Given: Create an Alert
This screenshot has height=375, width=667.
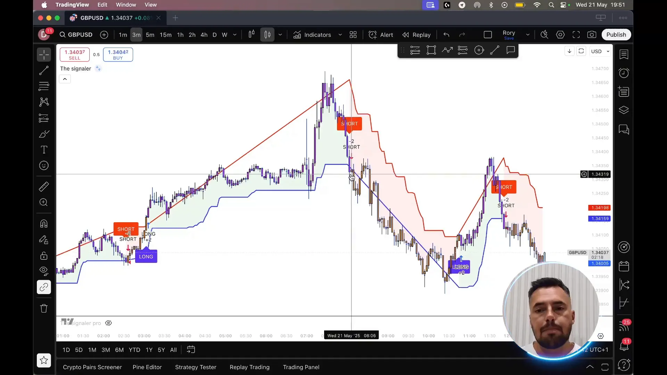Looking at the screenshot, I should [x=381, y=35].
